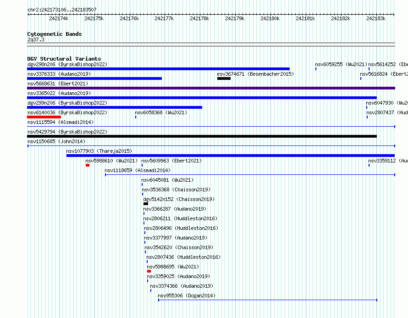Viewport: 408px width, 318px height.
Task: Click the purple nsv5668631 variant bar
Action: [x=211, y=88]
